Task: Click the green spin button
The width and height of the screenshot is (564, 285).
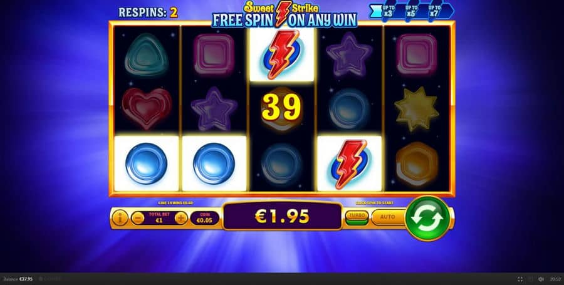Action: (427, 218)
